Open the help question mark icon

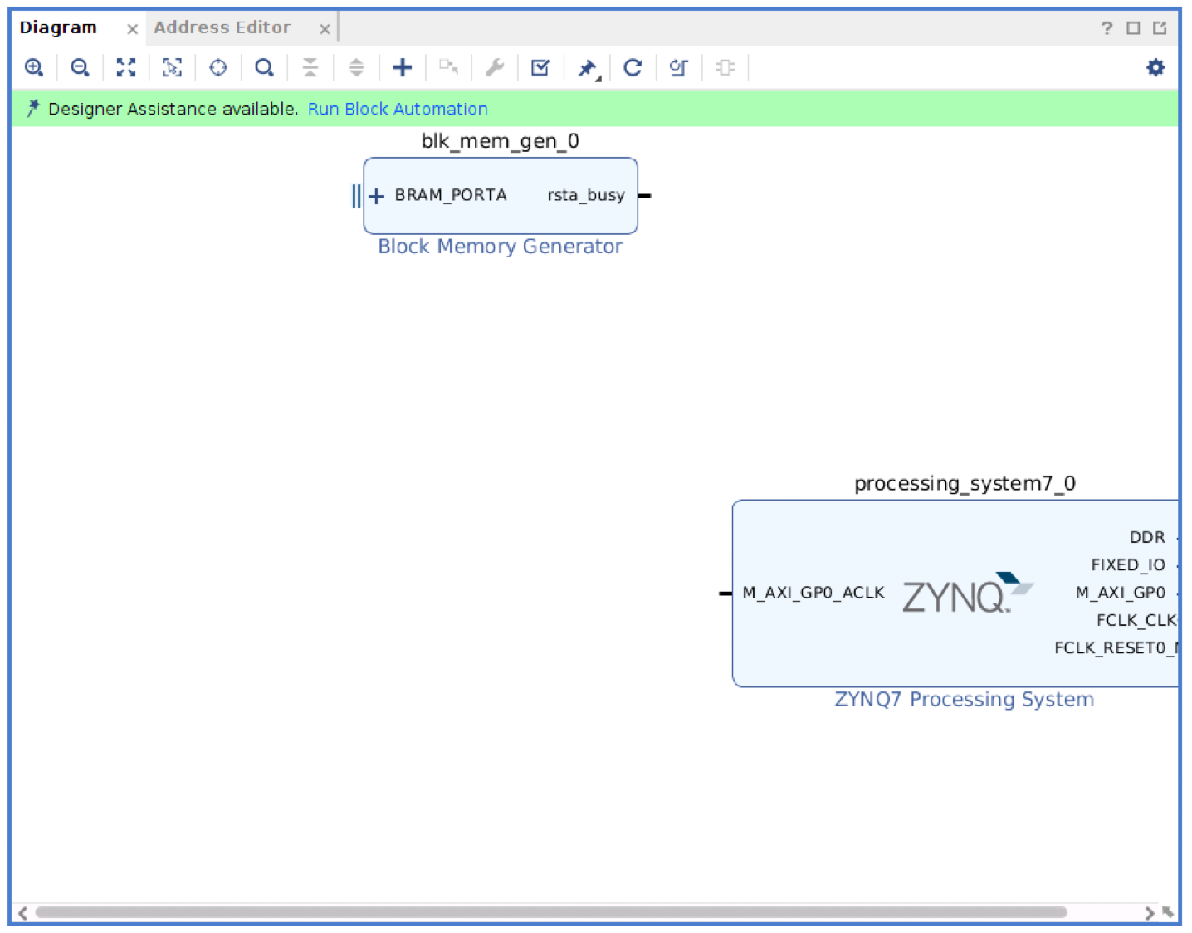[1107, 28]
